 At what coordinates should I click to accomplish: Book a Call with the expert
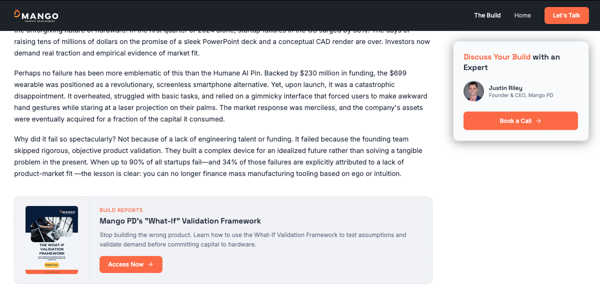(x=520, y=121)
